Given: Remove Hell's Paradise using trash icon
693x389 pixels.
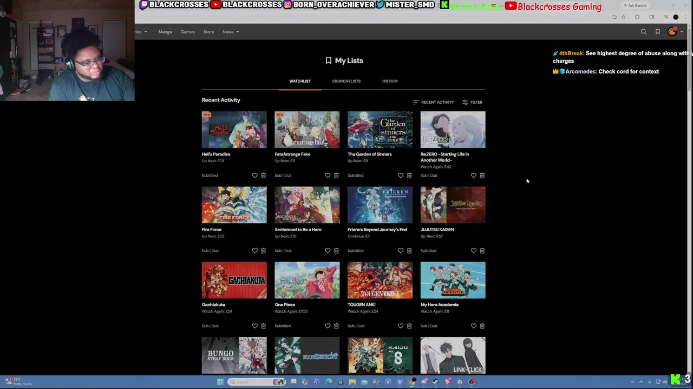Looking at the screenshot, I should pos(264,176).
